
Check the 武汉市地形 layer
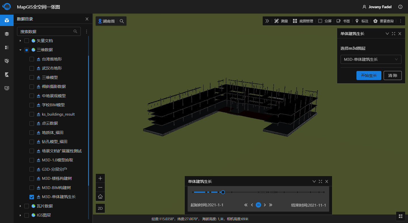(32, 68)
